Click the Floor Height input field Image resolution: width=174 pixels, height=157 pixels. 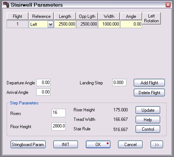tap(58, 126)
